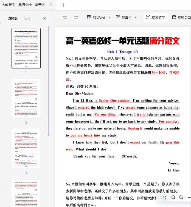Image resolution: width=191 pixels, height=207 pixels.
Task: Click the 提取文字 button
Action: (x=155, y=17)
